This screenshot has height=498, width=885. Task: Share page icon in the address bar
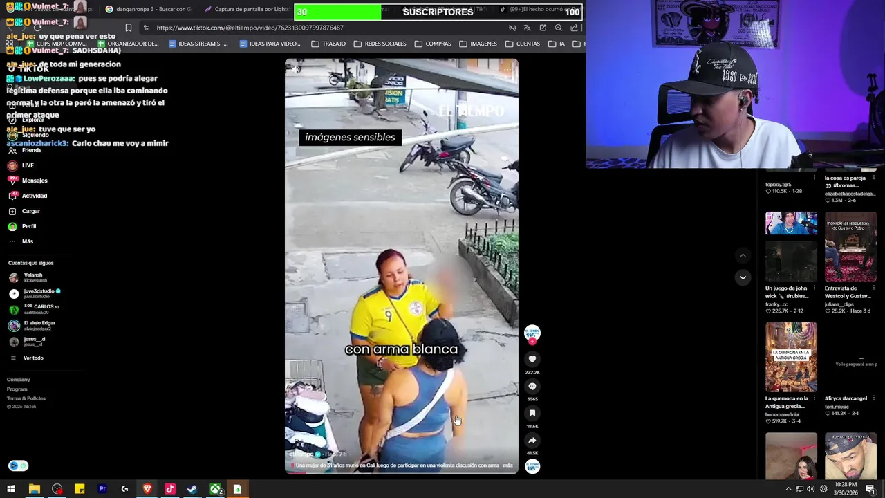(574, 28)
